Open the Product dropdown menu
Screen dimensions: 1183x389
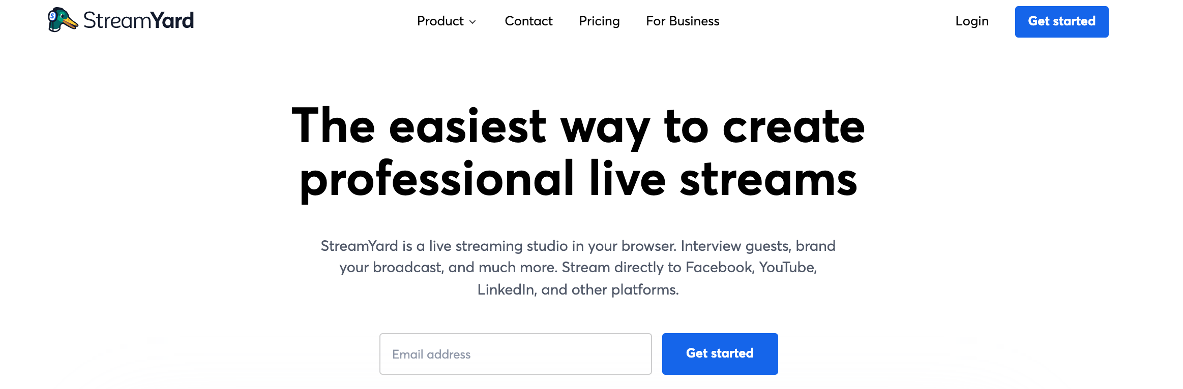click(x=447, y=21)
